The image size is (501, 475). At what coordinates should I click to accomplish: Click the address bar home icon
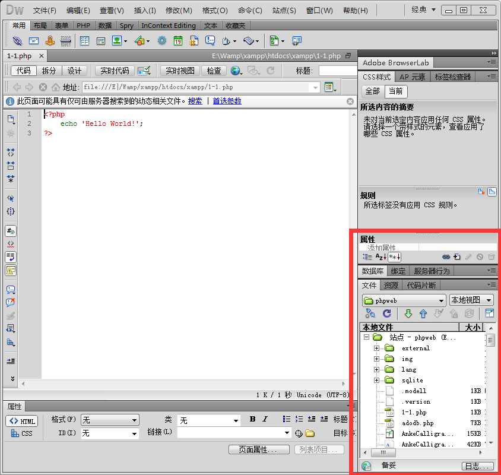[56, 87]
